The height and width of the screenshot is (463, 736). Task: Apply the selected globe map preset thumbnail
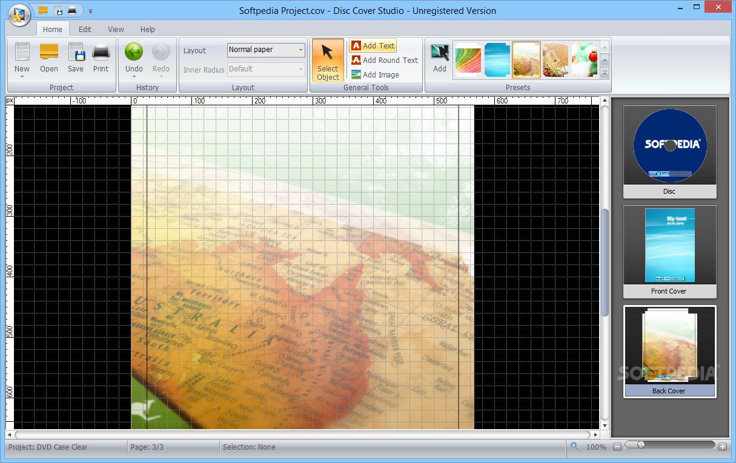click(x=526, y=60)
